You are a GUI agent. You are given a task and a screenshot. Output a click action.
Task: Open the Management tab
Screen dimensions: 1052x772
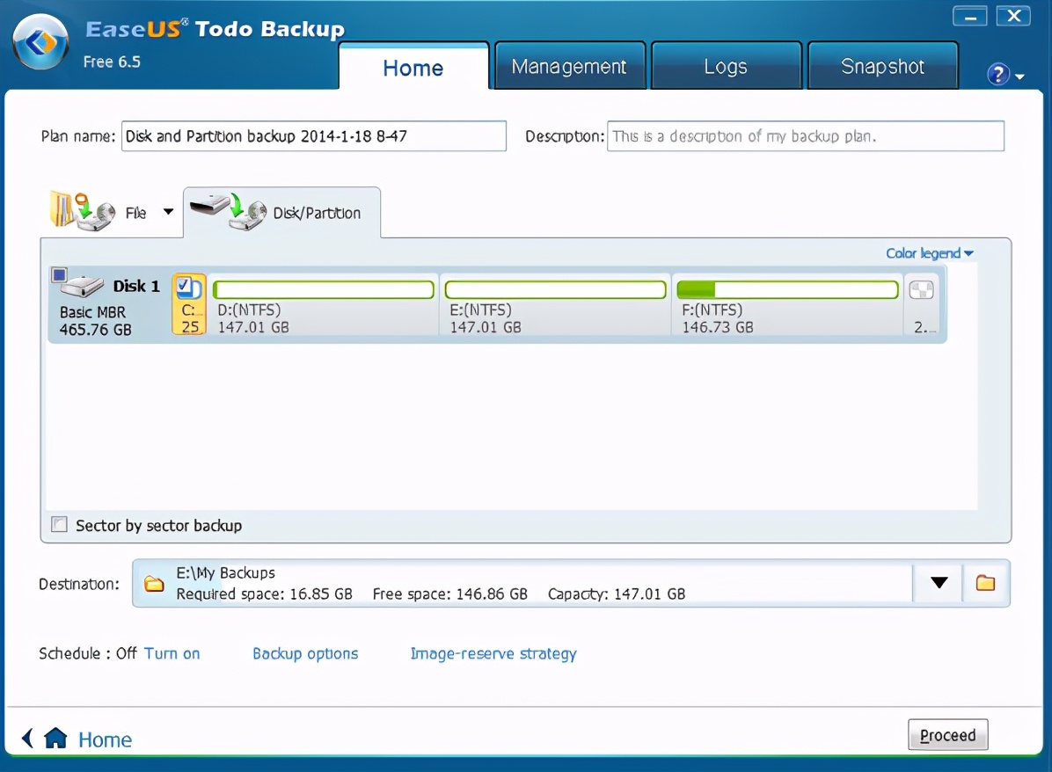[x=569, y=67]
